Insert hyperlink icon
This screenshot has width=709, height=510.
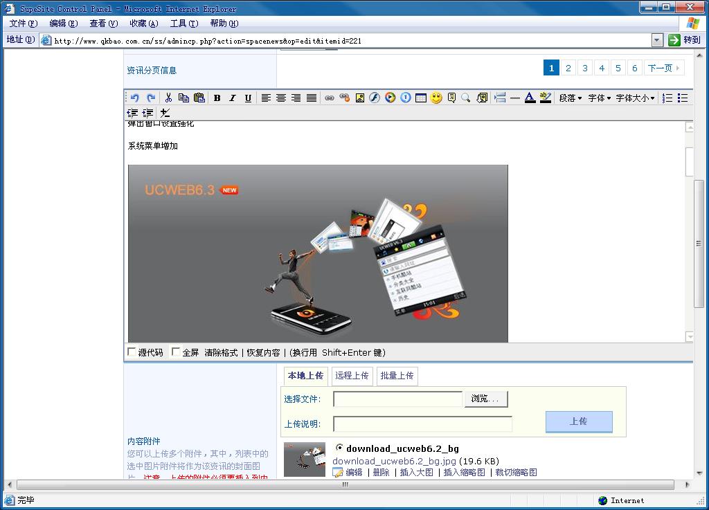pyautogui.click(x=329, y=98)
